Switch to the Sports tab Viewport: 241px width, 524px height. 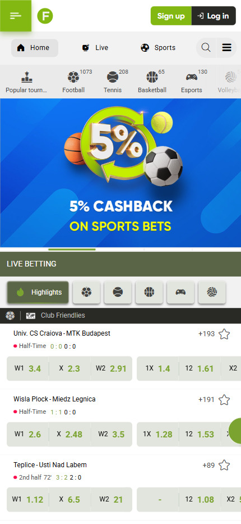(x=158, y=48)
